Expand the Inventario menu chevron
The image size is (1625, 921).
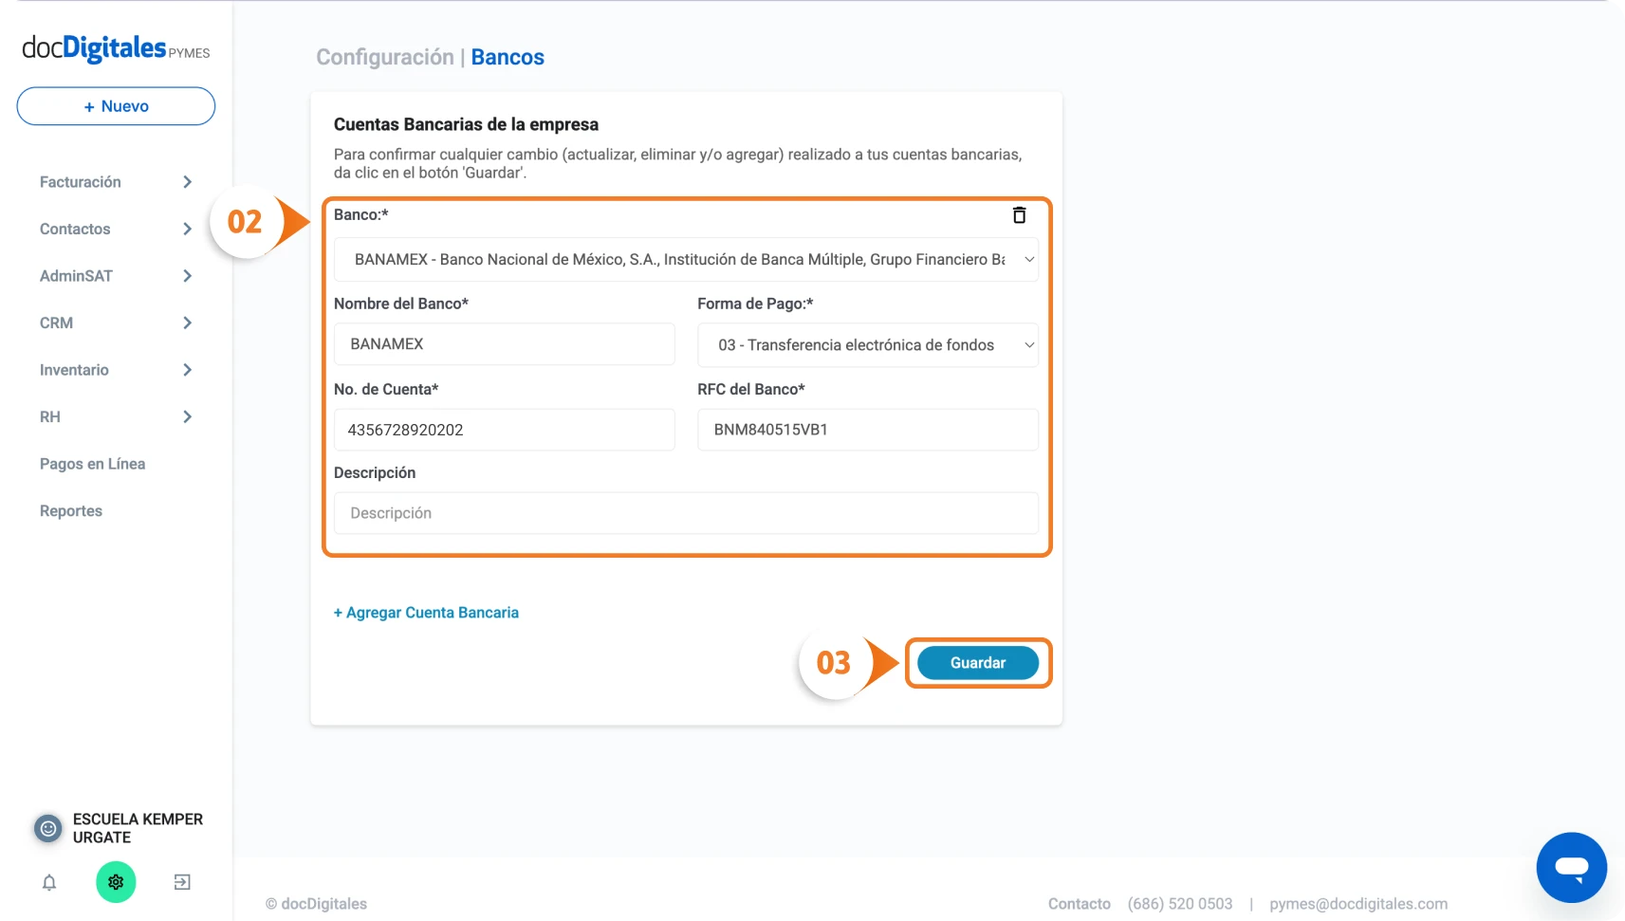tap(187, 370)
